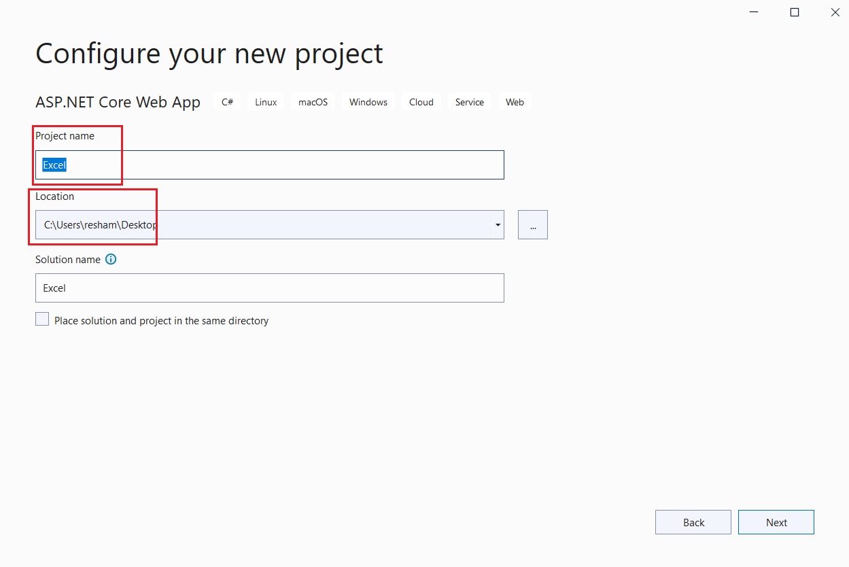Click the C# tag
The width and height of the screenshot is (849, 567).
pos(227,102)
